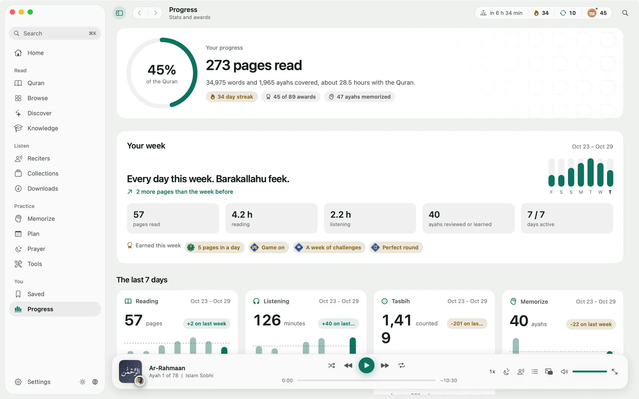The height and width of the screenshot is (399, 639).
Task: Open Collections in the sidebar
Action: [55, 174]
